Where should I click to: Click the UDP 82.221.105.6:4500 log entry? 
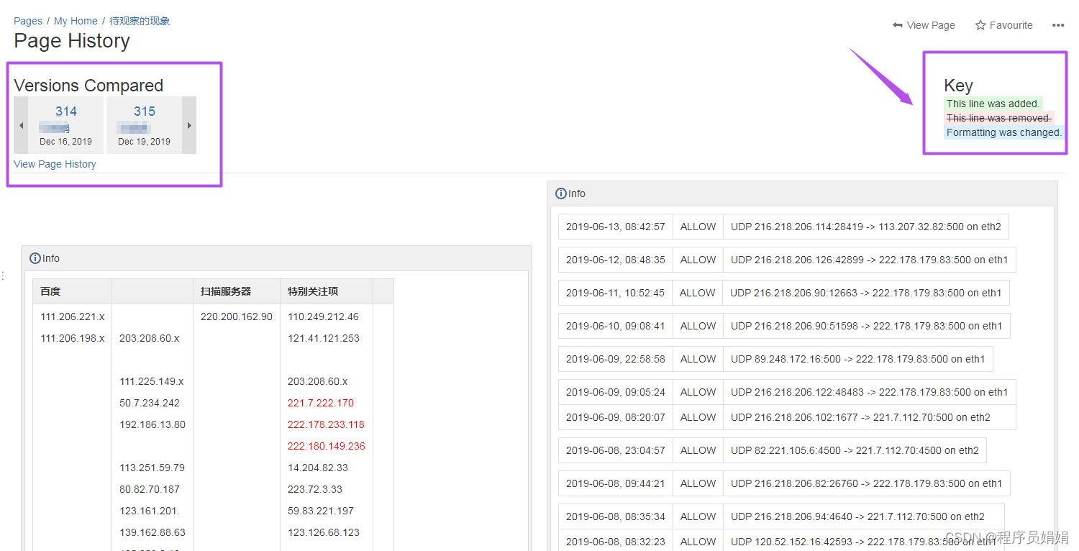pyautogui.click(x=855, y=450)
